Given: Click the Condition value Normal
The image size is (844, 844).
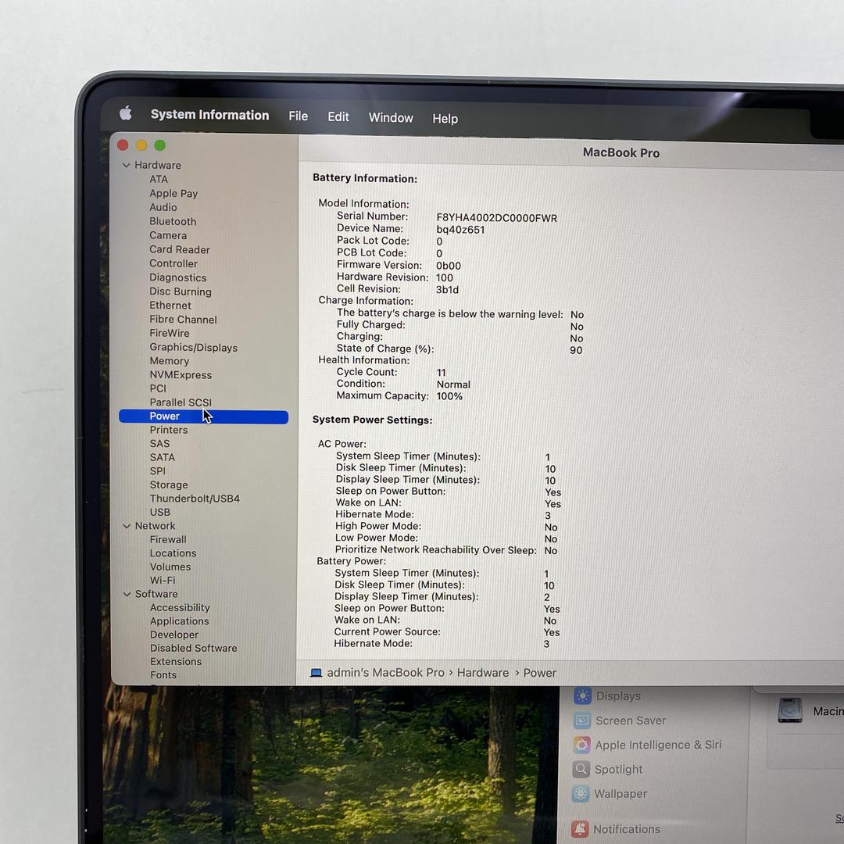Looking at the screenshot, I should [x=453, y=384].
